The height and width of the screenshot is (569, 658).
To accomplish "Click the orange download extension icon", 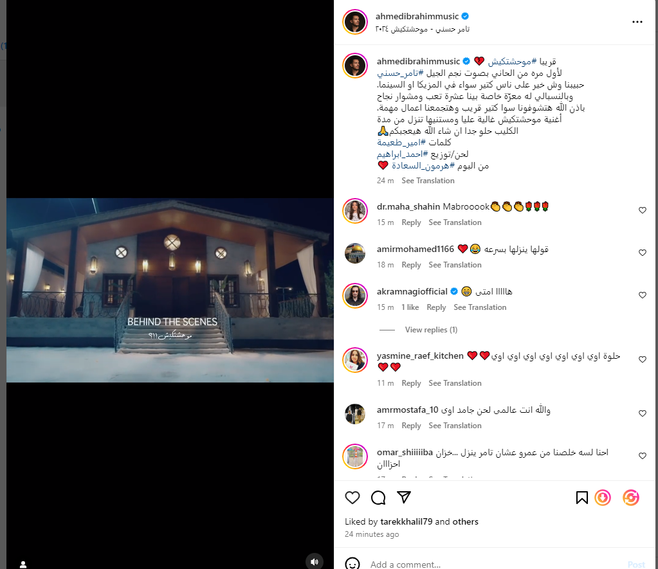I will click(x=603, y=498).
